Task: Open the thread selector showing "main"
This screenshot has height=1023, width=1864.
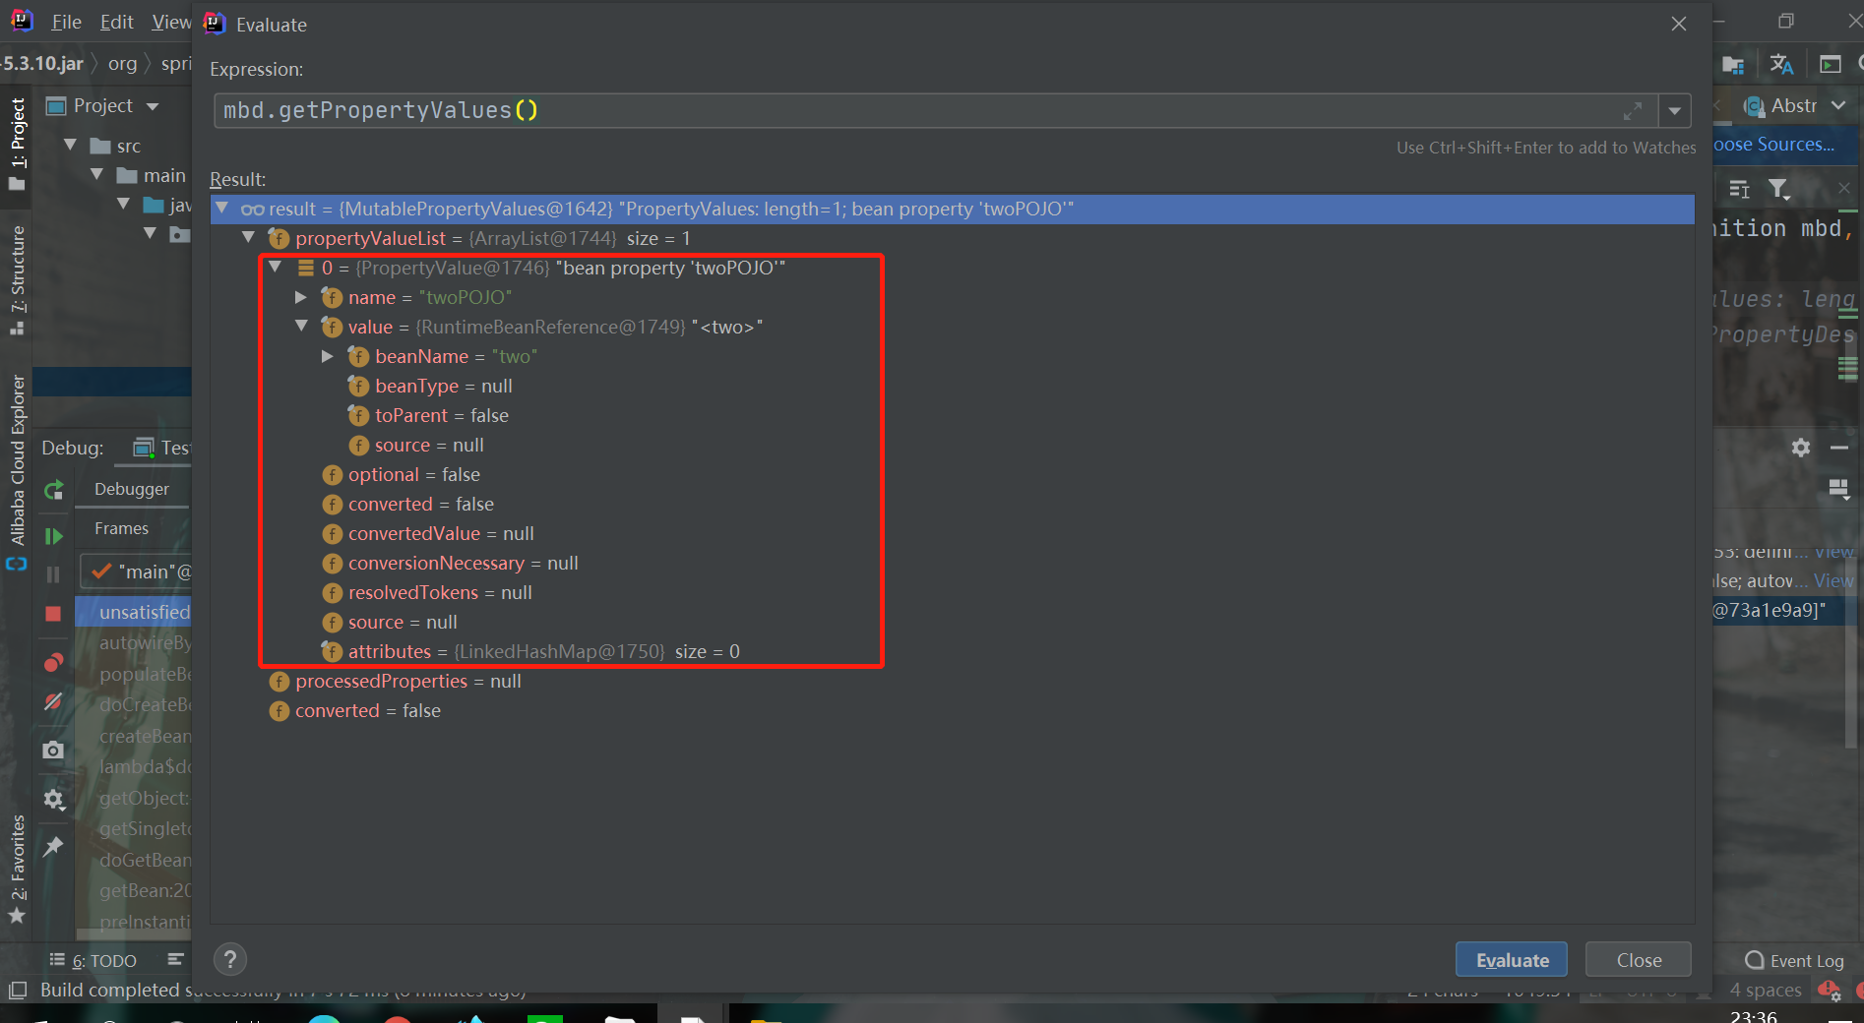Action: (136, 572)
